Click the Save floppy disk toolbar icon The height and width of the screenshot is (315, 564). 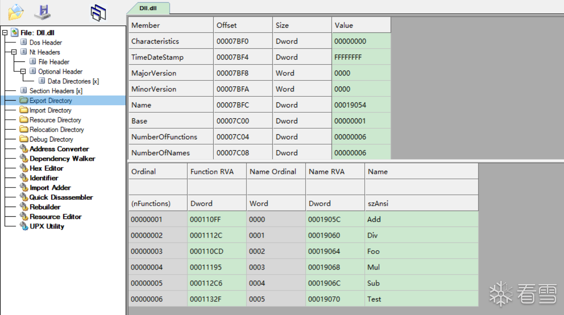43,12
